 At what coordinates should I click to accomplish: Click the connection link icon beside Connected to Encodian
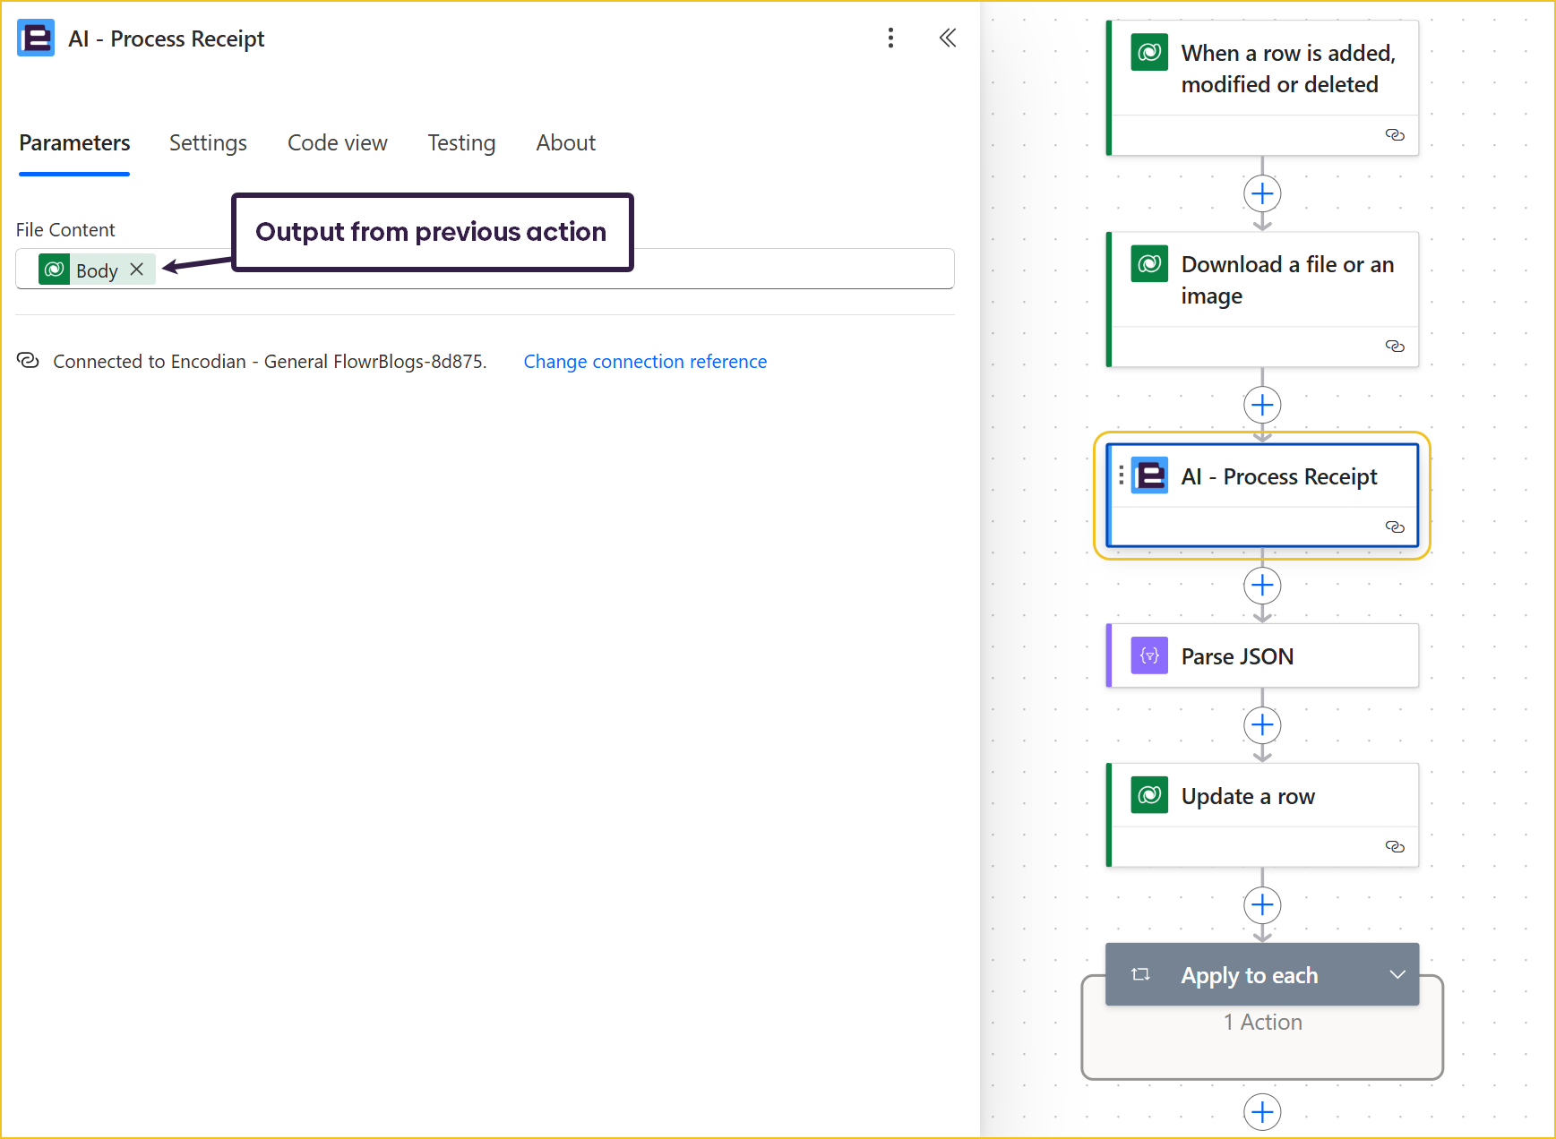tap(28, 360)
